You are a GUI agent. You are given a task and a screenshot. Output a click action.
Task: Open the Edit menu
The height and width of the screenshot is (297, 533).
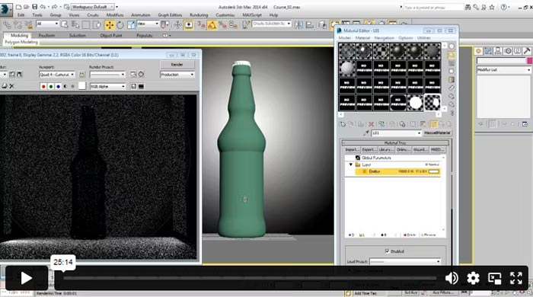[x=21, y=15]
